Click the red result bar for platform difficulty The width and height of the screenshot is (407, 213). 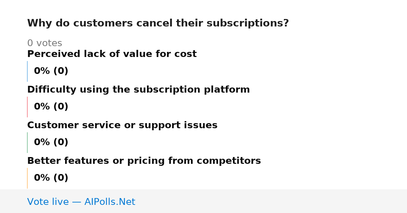[27, 107]
